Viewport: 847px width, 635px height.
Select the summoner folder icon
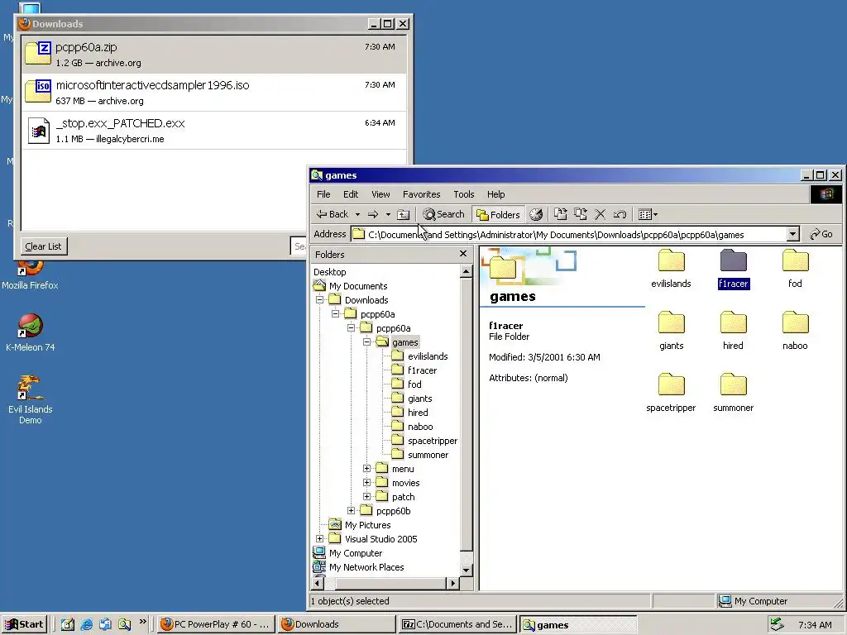coord(733,385)
